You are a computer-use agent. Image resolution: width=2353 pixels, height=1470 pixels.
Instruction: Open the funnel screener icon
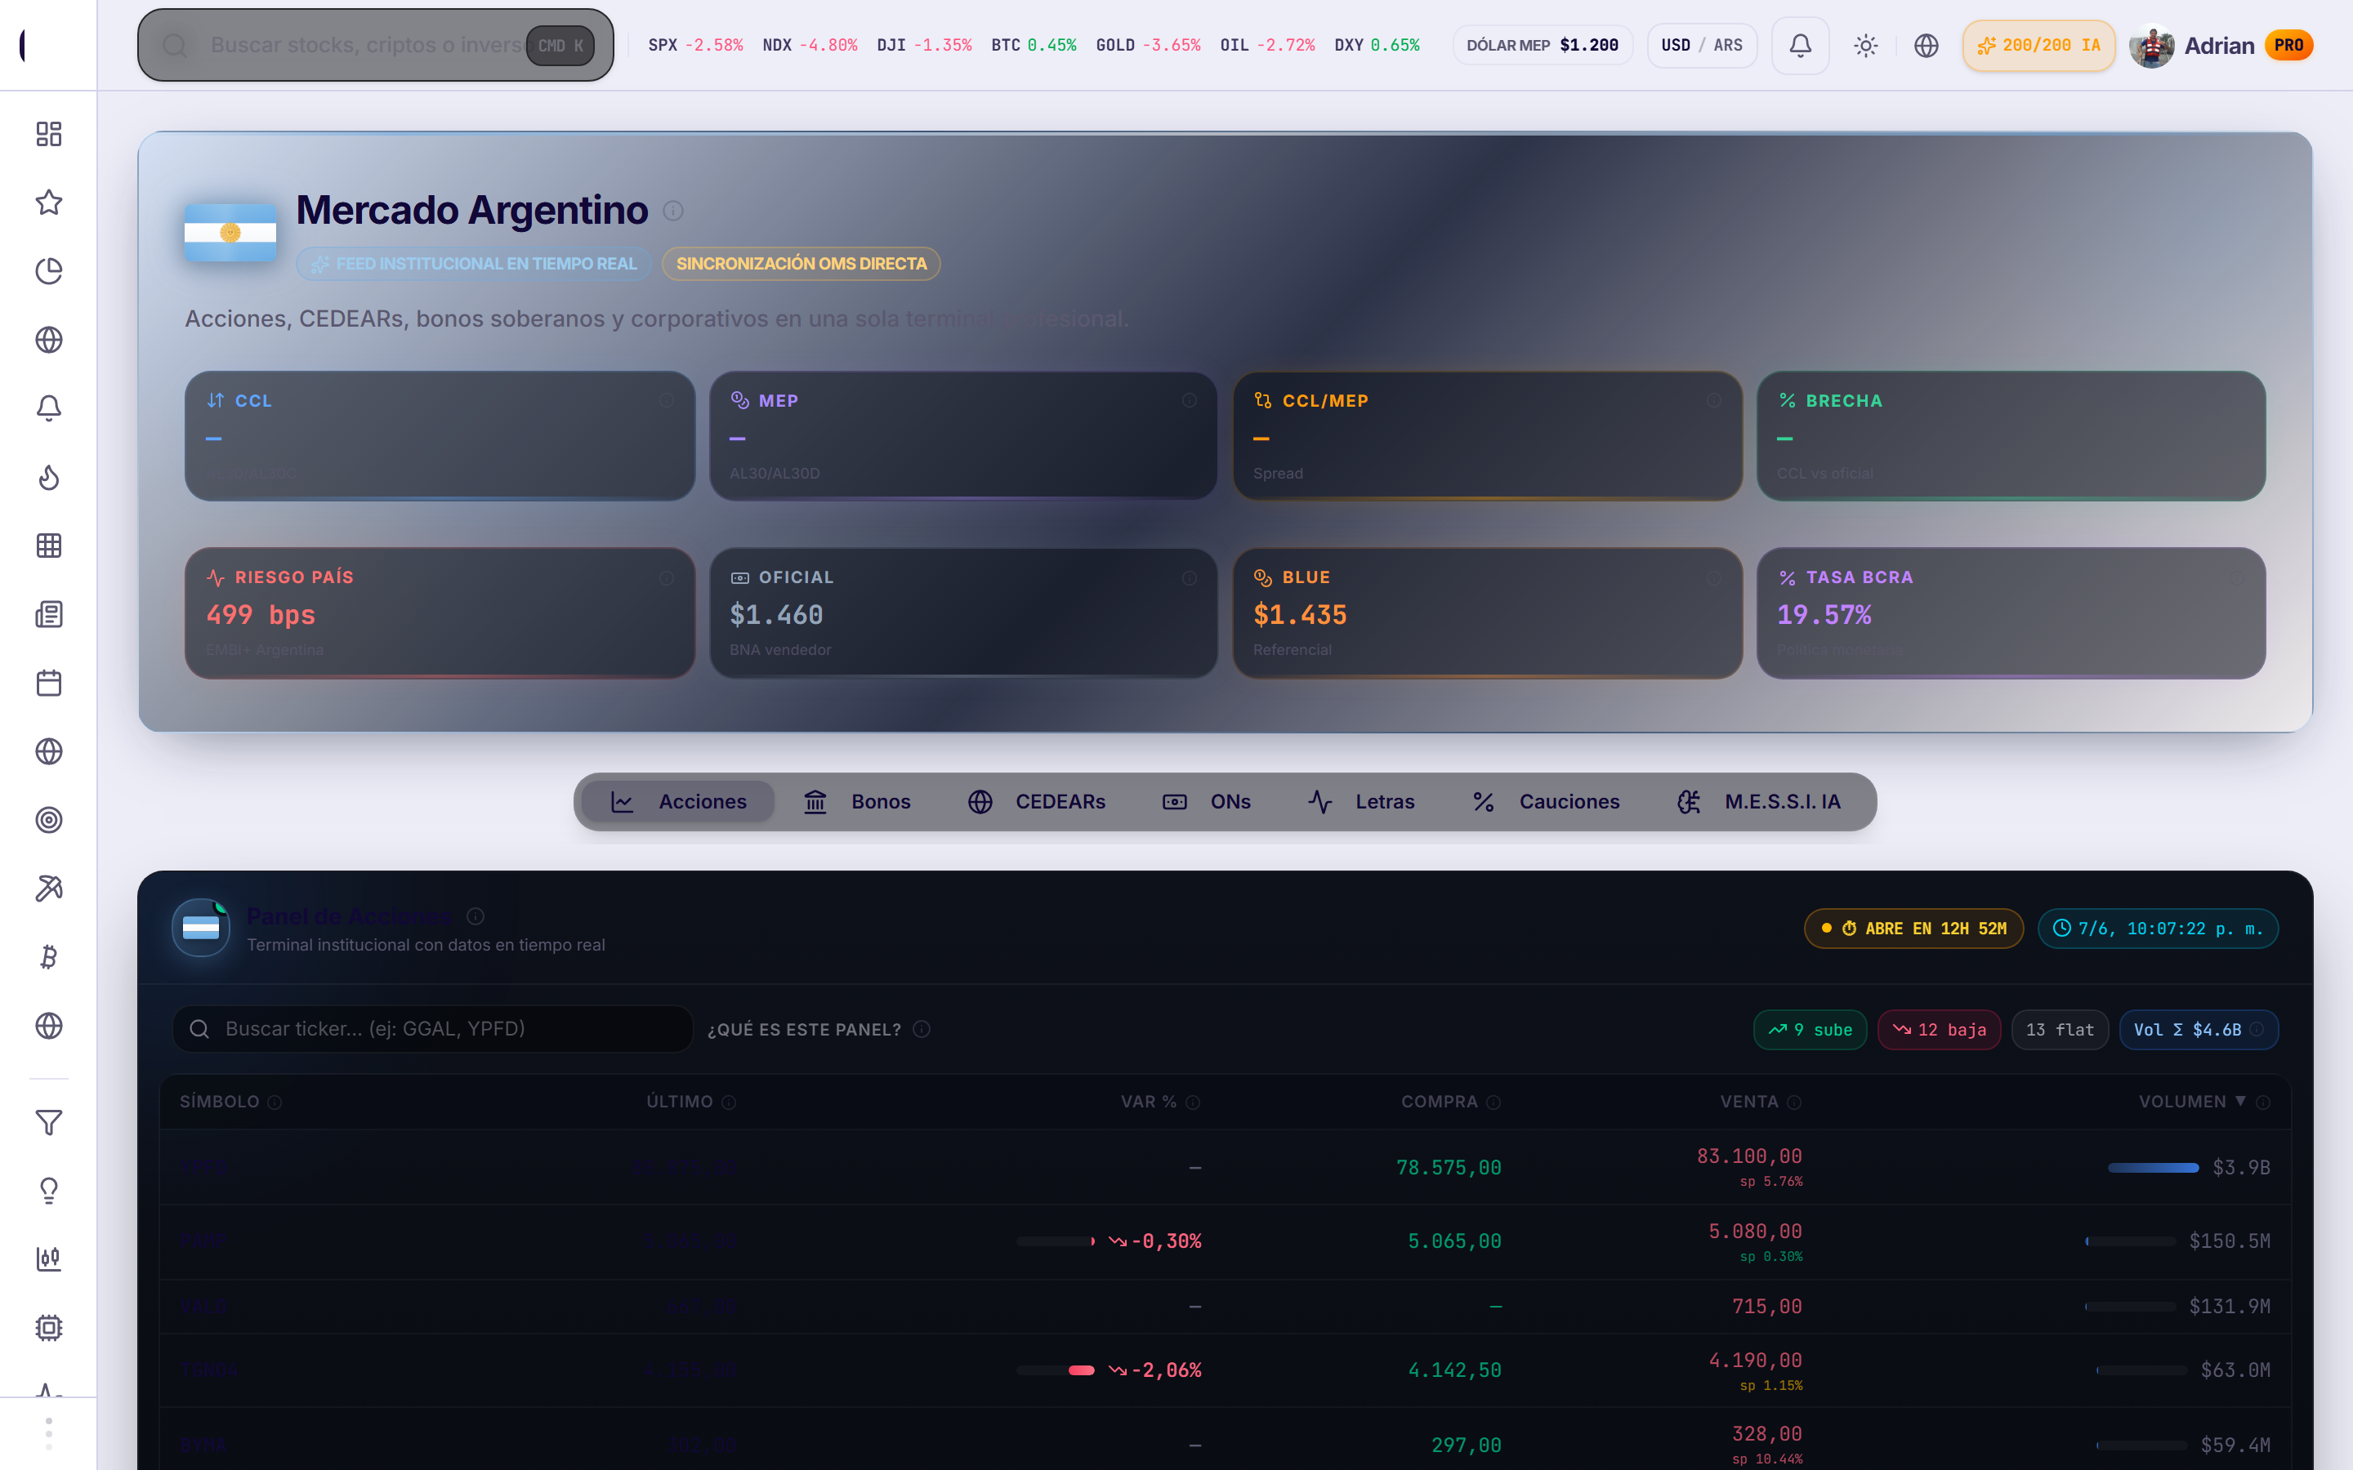(49, 1123)
